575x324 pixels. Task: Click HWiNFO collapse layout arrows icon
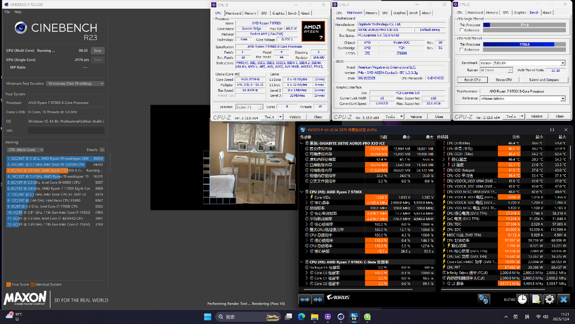[x=317, y=300]
